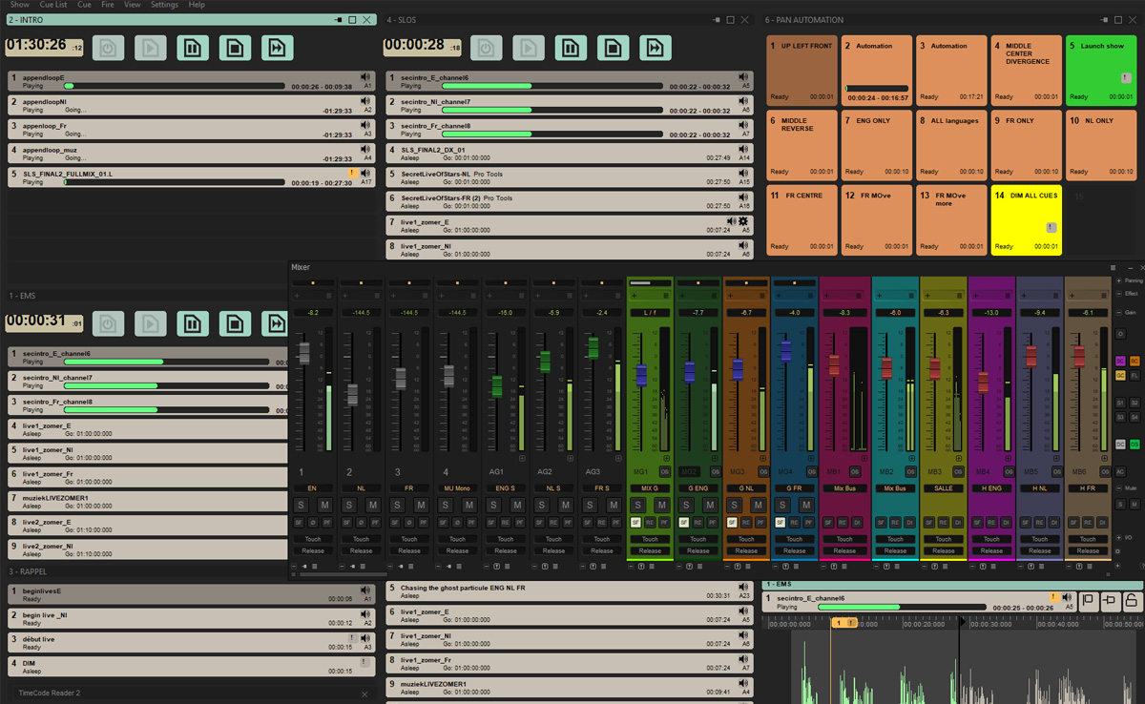Image resolution: width=1145 pixels, height=704 pixels.
Task: Open Touch automation dropdown on EN channel
Action: pyautogui.click(x=313, y=539)
